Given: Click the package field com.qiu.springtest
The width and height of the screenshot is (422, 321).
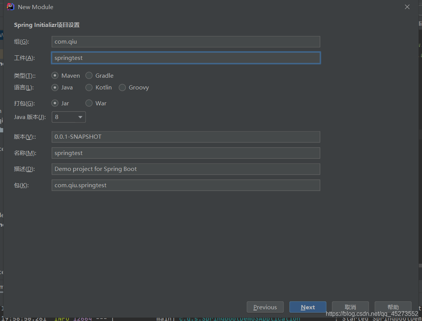Looking at the screenshot, I should 186,185.
